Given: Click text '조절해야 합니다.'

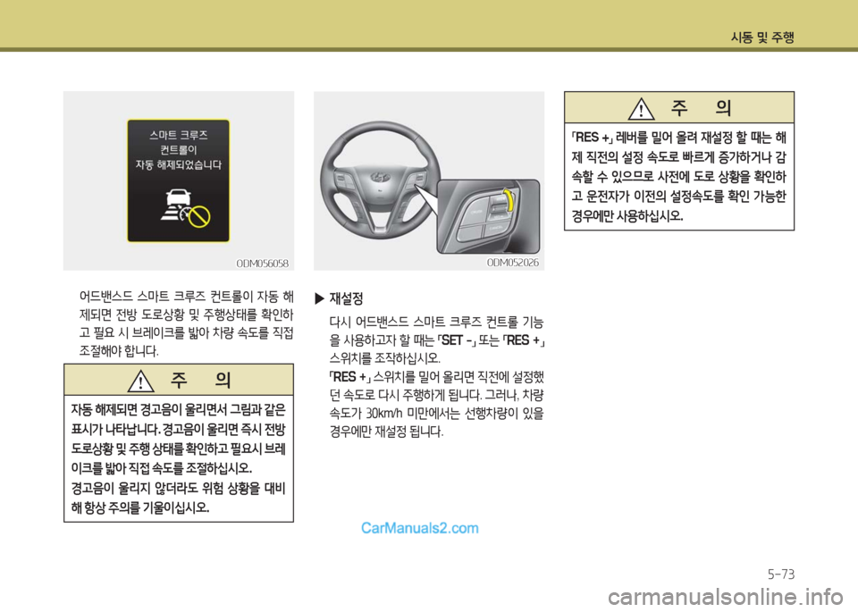Looking at the screenshot, I should pyautogui.click(x=119, y=350).
